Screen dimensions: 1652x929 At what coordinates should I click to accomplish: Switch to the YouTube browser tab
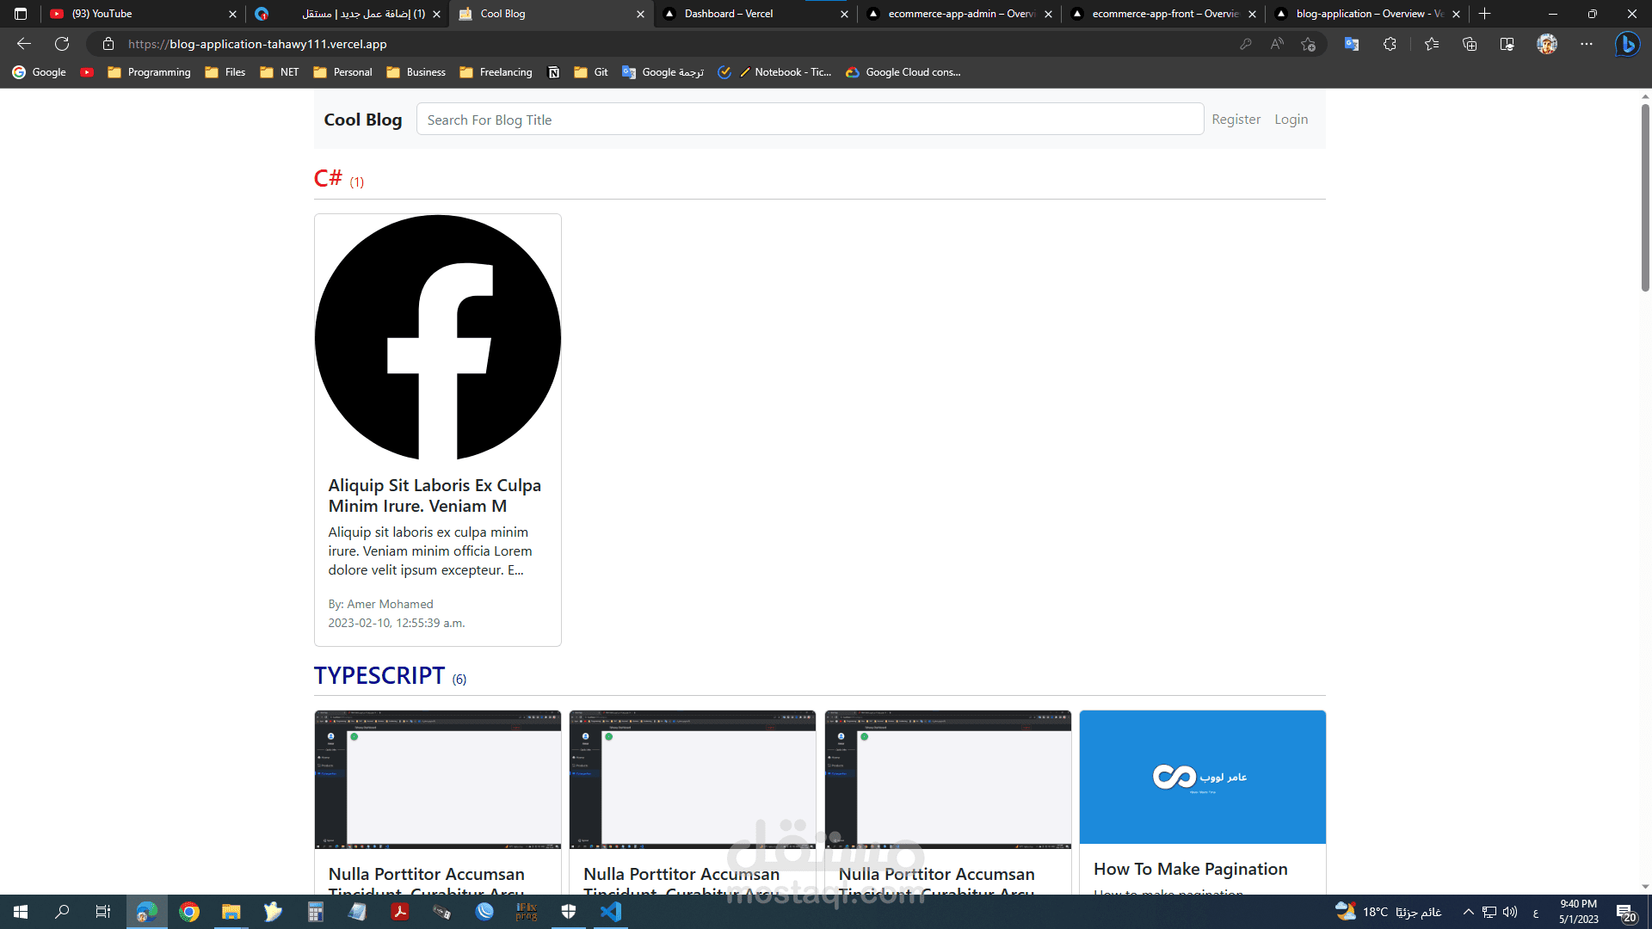[x=102, y=14]
